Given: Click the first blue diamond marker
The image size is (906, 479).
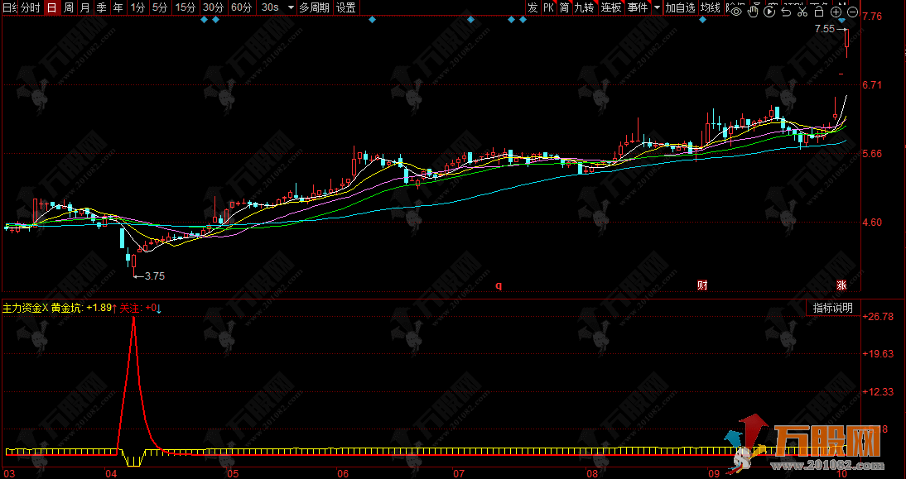Looking at the screenshot, I should pos(204,20).
